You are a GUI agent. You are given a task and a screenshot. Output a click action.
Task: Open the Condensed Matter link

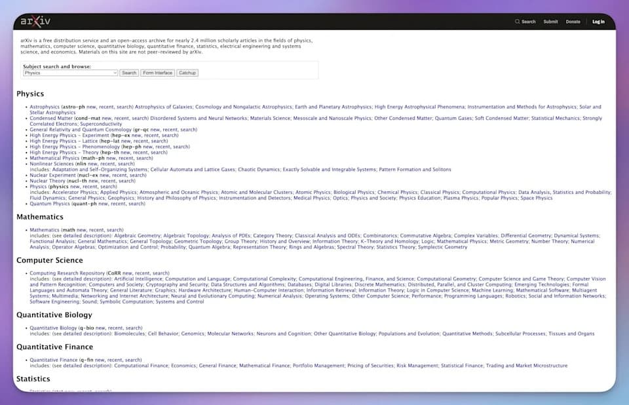click(x=51, y=118)
